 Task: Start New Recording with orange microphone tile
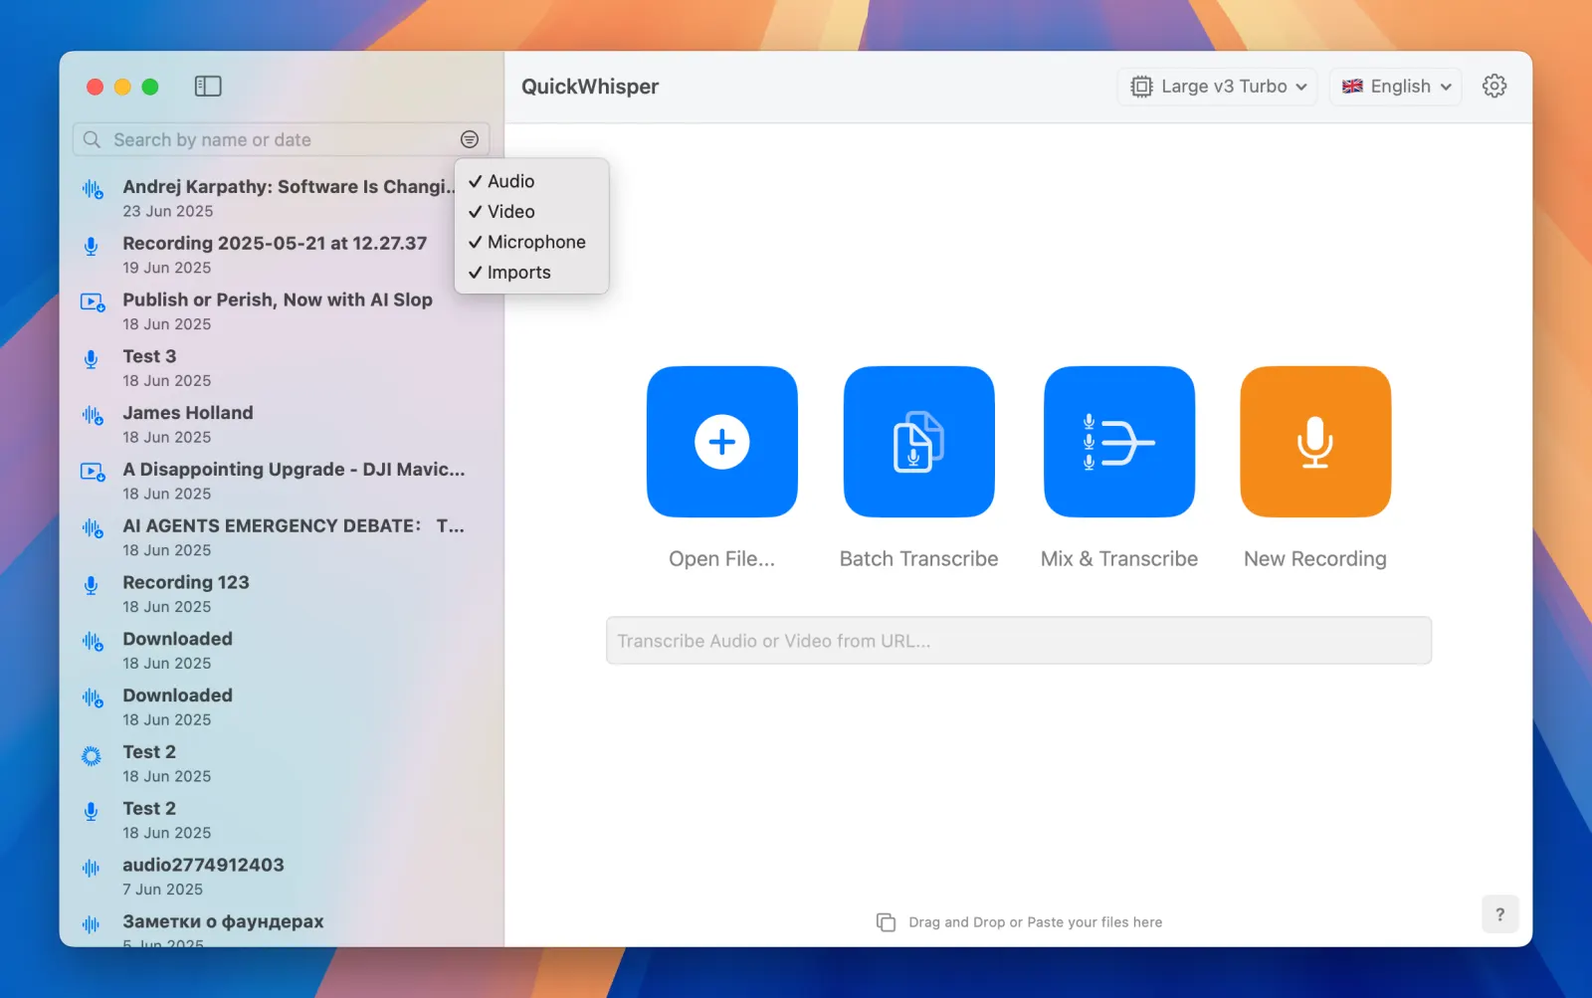click(x=1315, y=442)
